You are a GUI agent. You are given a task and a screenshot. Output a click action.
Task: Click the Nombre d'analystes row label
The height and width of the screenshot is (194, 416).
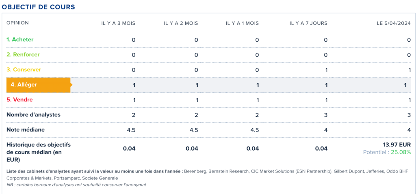coord(33,115)
